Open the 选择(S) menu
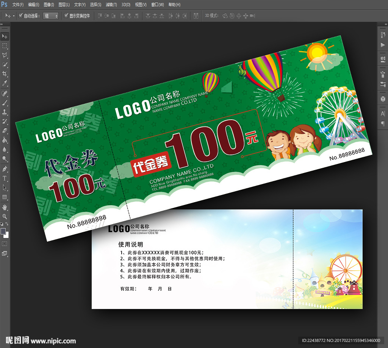This screenshot has width=388, height=348. 95,5
